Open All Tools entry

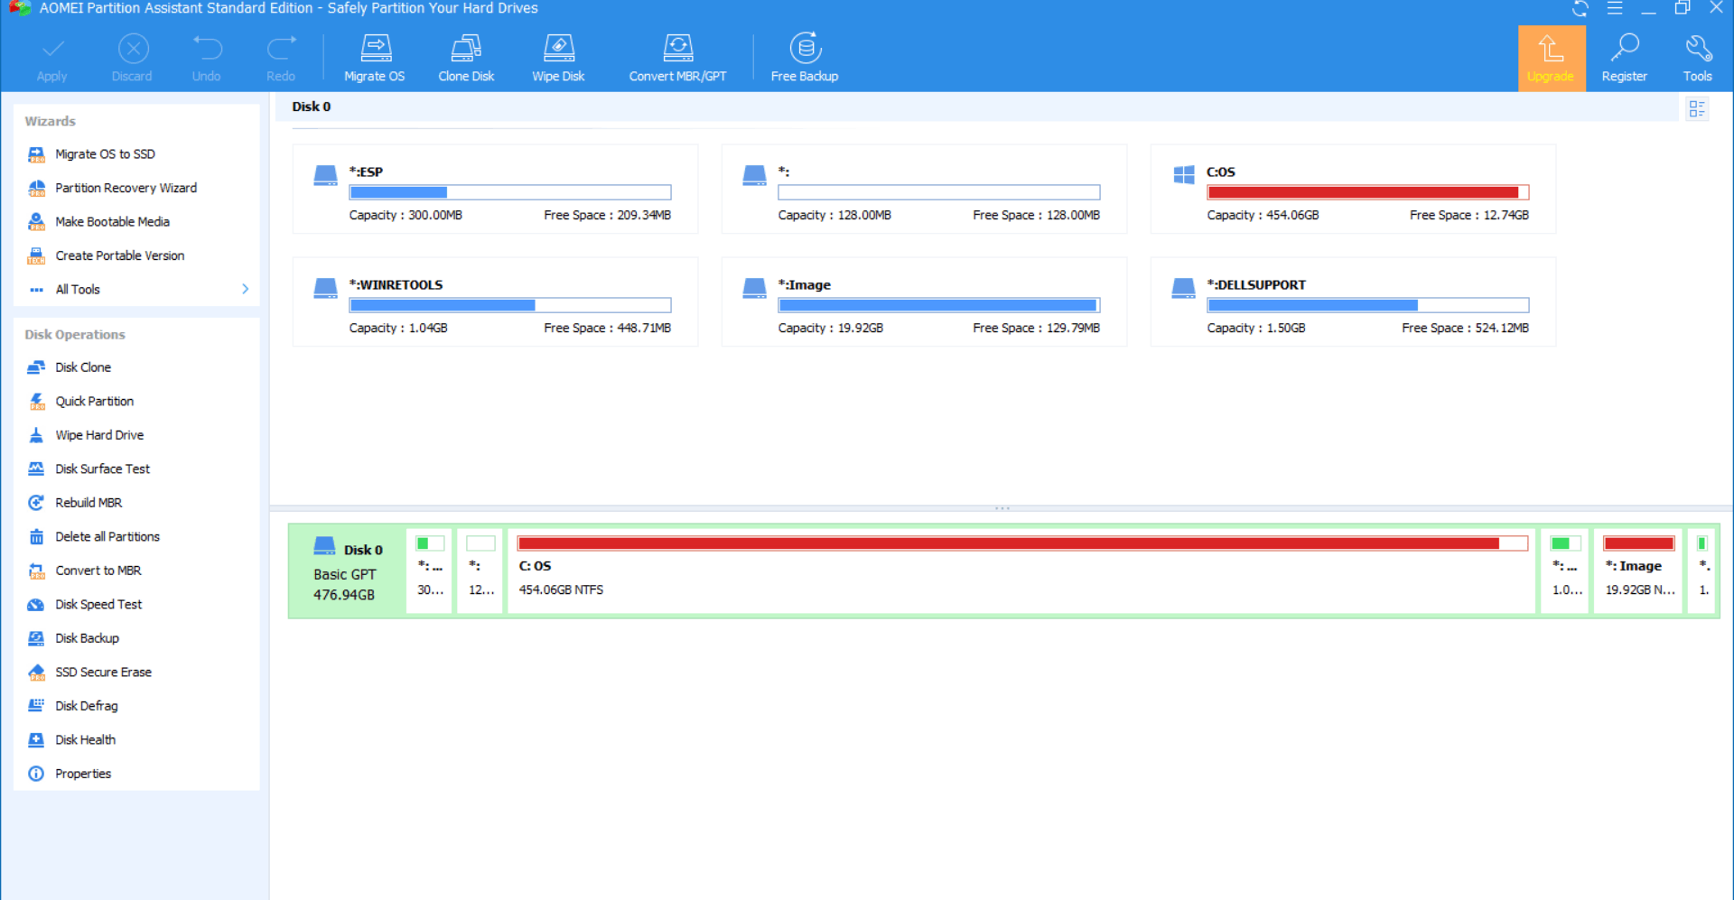click(x=78, y=290)
